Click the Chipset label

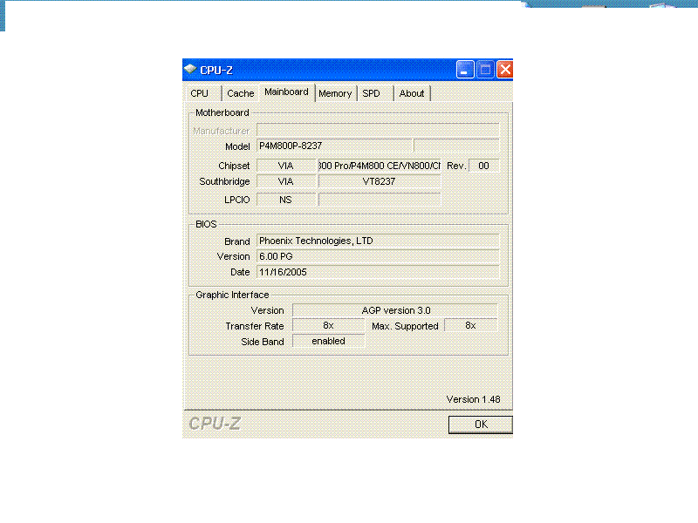234,166
